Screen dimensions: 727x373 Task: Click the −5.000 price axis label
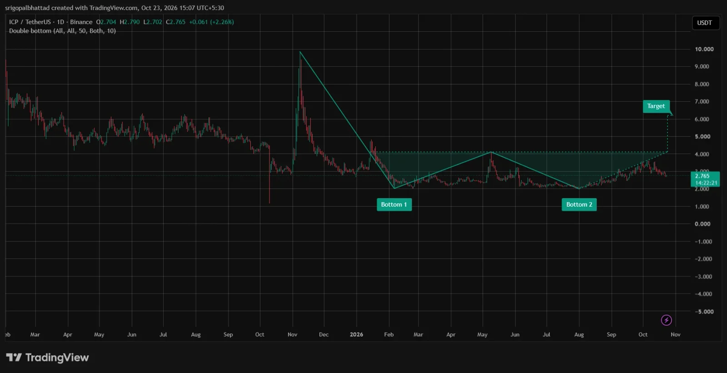pos(703,312)
